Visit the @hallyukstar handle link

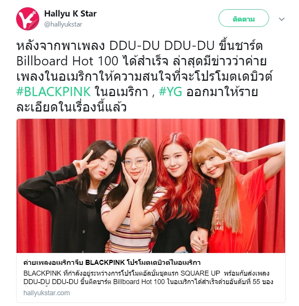pyautogui.click(x=63, y=24)
